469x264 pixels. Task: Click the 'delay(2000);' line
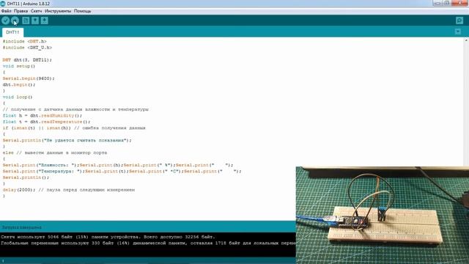[x=69, y=190]
